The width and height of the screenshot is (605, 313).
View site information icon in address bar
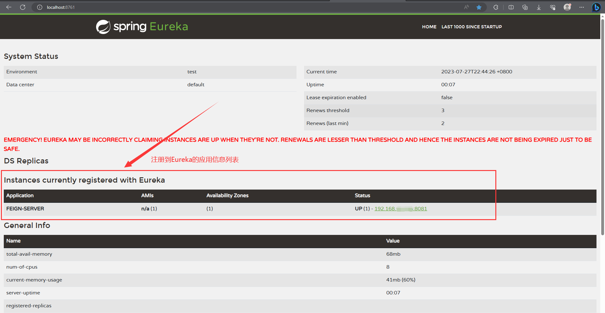tap(40, 7)
